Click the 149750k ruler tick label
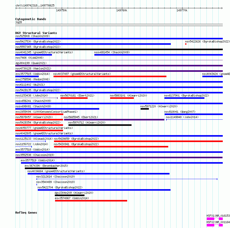 click(x=62, y=10)
